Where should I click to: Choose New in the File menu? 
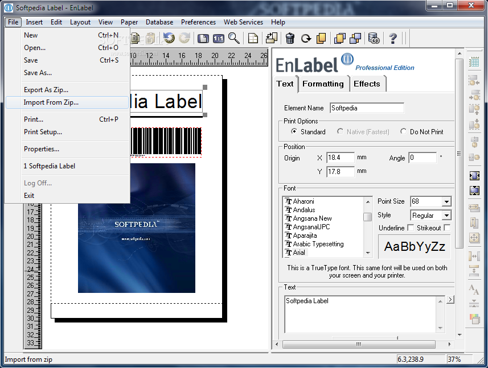(67, 35)
